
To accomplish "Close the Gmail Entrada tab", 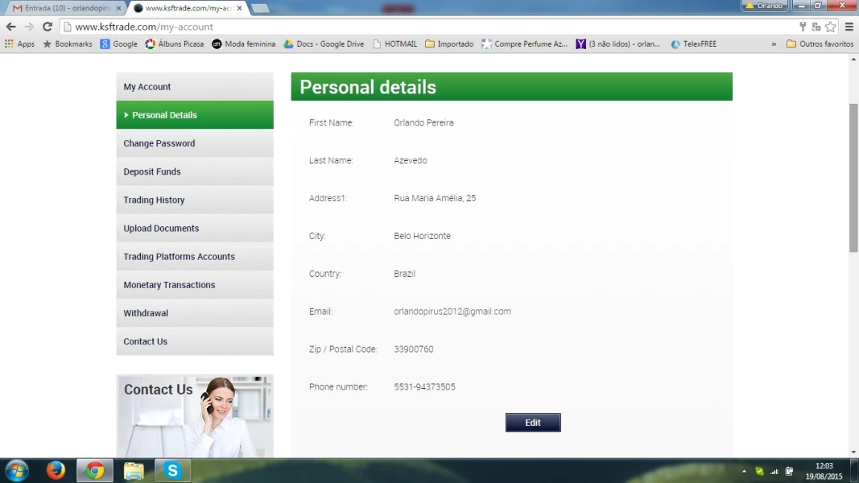I will [x=118, y=8].
